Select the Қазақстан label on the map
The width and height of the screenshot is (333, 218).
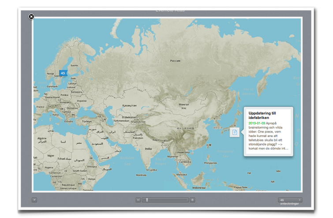pyautogui.click(x=129, y=106)
